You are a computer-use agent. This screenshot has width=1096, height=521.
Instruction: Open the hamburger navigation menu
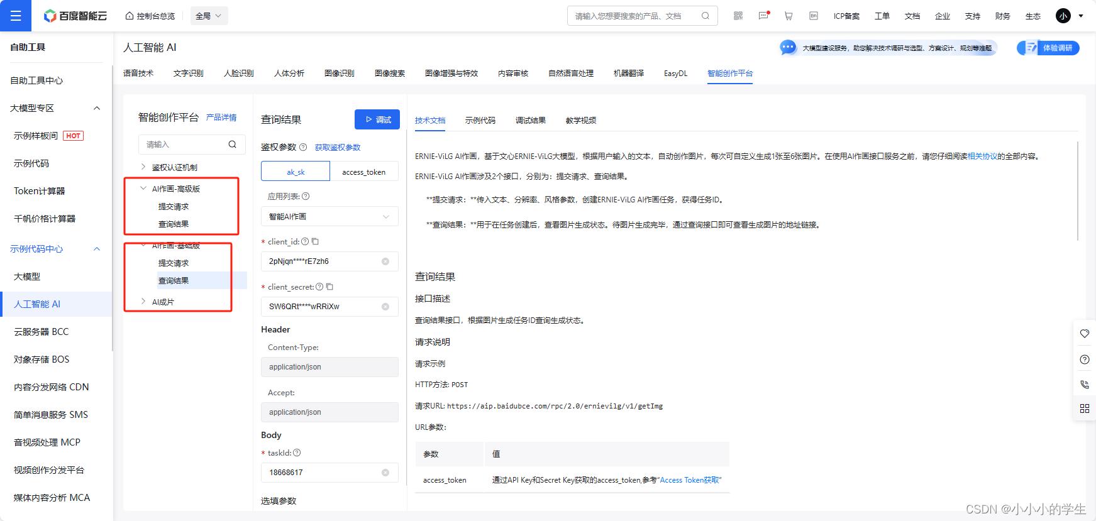(16, 16)
